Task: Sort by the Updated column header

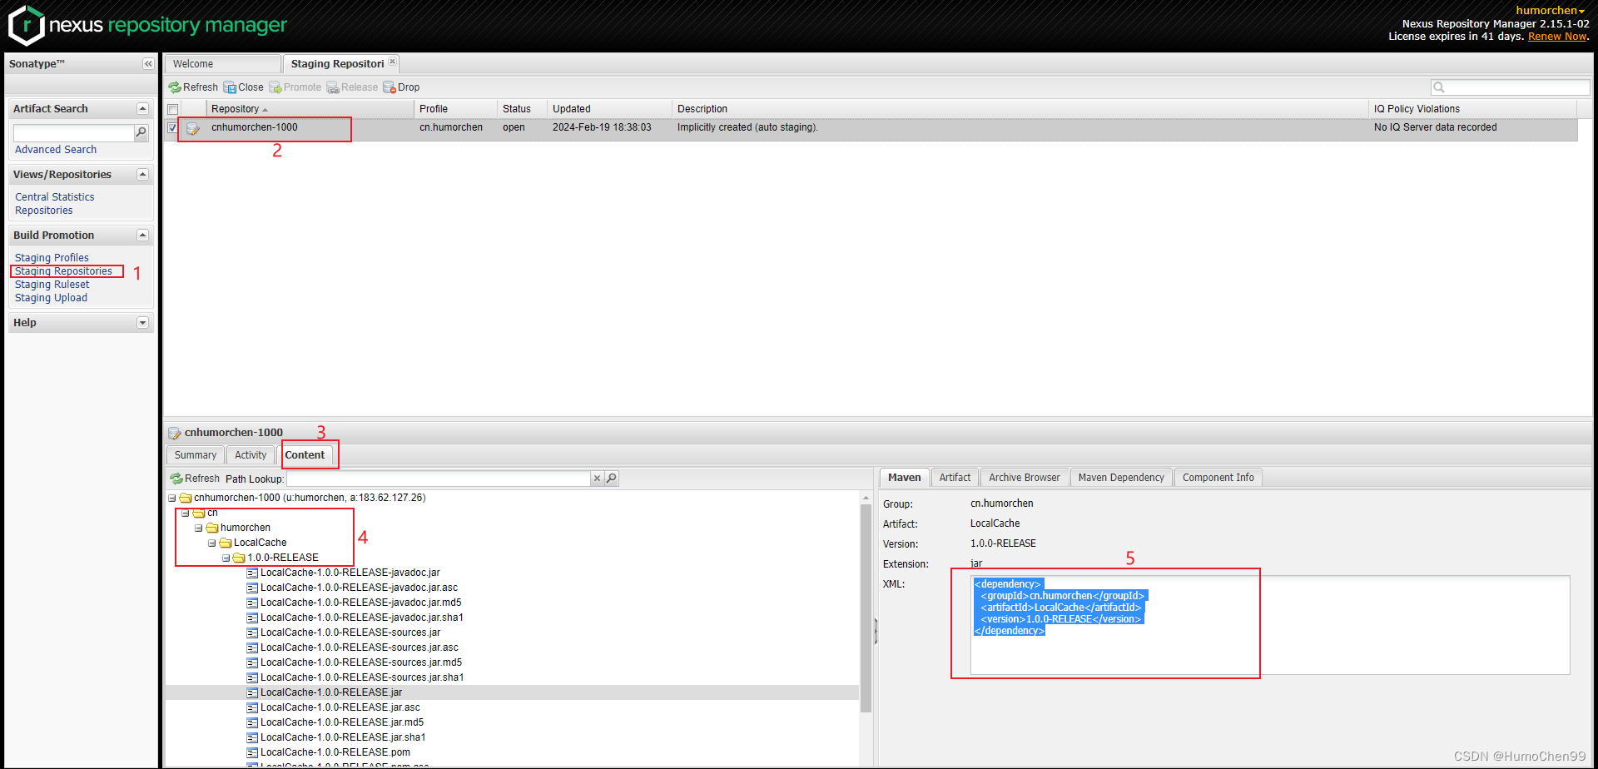Action: [x=609, y=109]
